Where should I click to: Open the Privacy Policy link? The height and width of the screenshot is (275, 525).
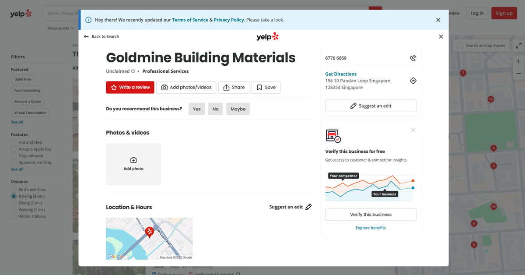tap(229, 20)
